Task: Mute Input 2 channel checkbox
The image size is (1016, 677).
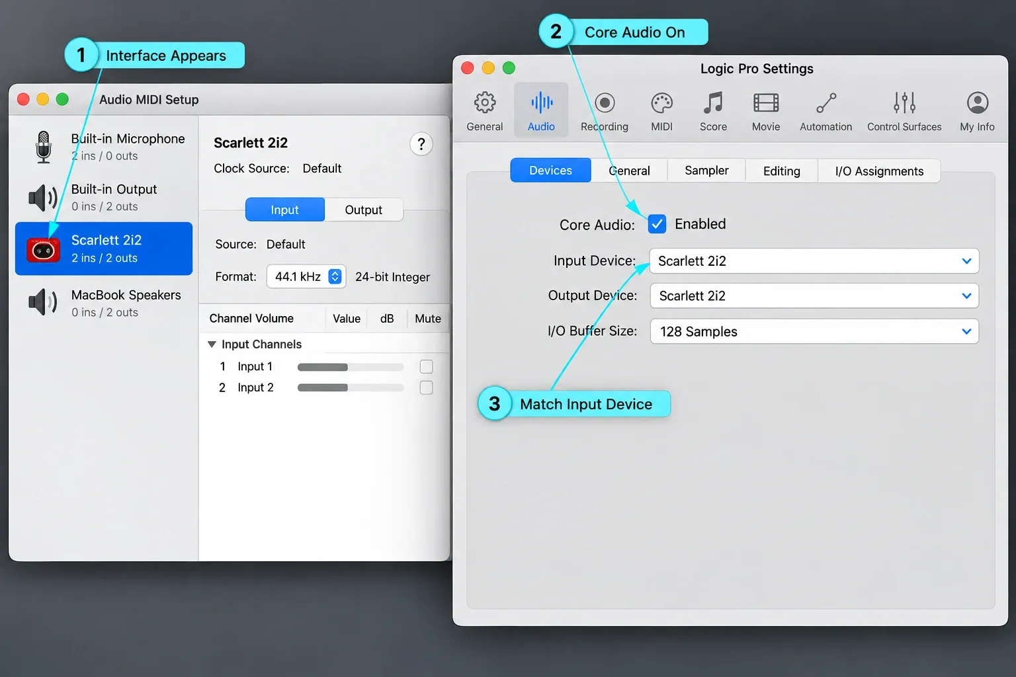Action: tap(427, 387)
